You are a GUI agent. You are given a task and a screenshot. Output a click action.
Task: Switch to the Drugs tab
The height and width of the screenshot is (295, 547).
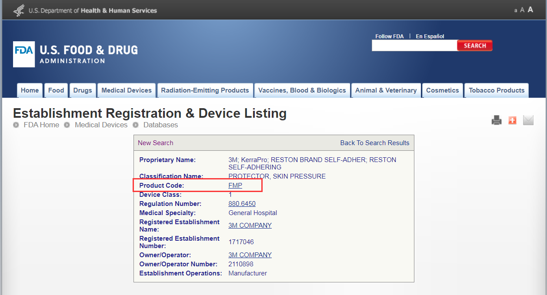[83, 90]
